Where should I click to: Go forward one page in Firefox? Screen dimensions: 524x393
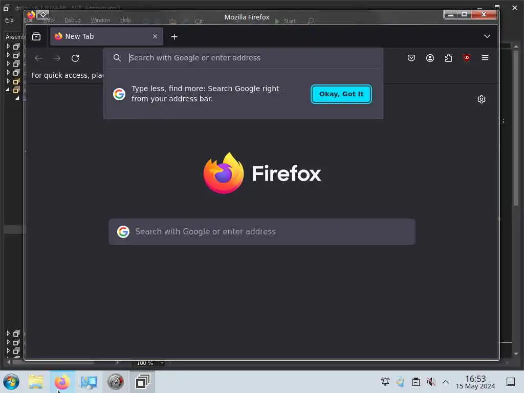[x=57, y=58]
